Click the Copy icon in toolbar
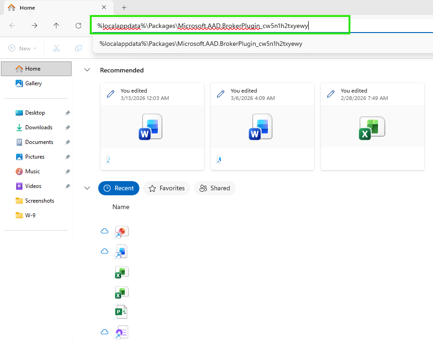This screenshot has width=433, height=342. click(78, 48)
